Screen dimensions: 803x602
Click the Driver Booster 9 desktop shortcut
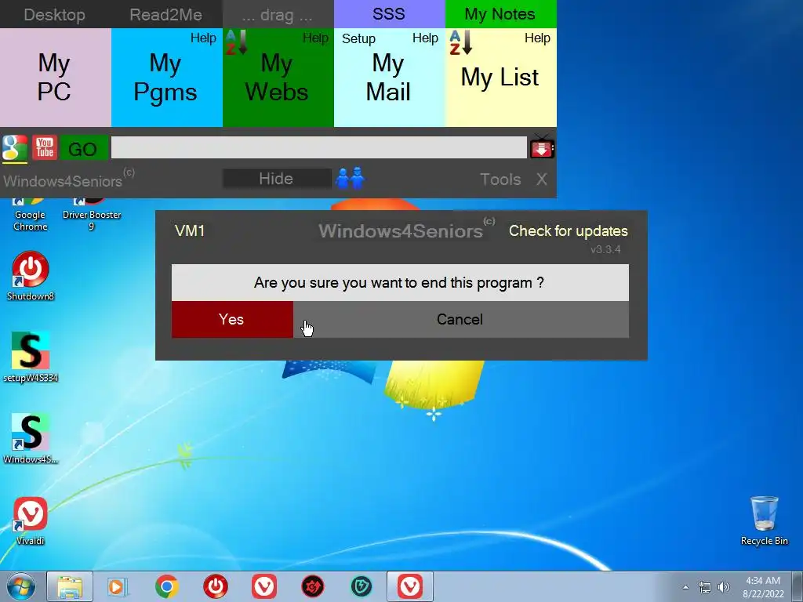point(92,215)
